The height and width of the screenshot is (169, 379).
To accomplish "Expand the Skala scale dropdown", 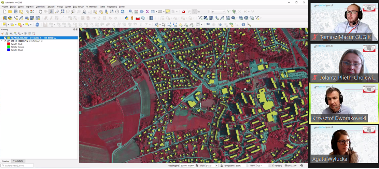I will 216,166.
